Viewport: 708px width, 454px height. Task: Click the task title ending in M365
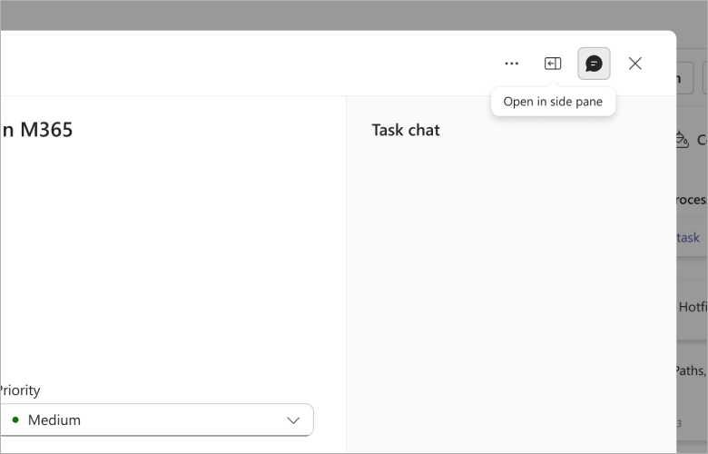coord(37,130)
